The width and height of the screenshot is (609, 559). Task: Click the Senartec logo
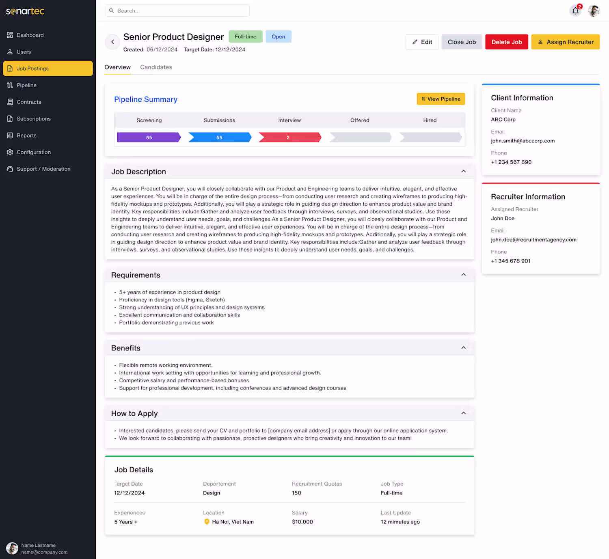(25, 11)
